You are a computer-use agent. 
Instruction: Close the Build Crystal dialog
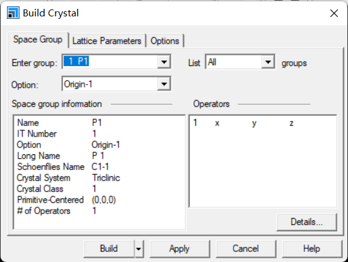333,13
